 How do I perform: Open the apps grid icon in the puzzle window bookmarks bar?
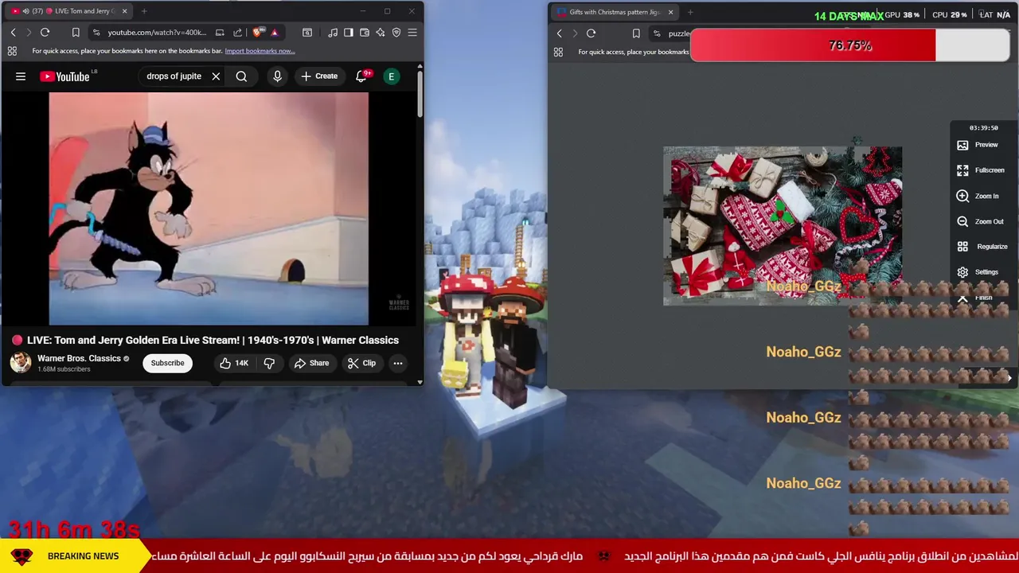click(x=558, y=52)
